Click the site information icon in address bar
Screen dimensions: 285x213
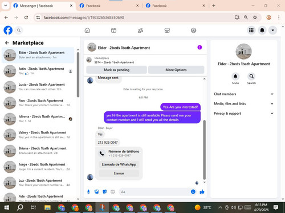click(x=38, y=18)
